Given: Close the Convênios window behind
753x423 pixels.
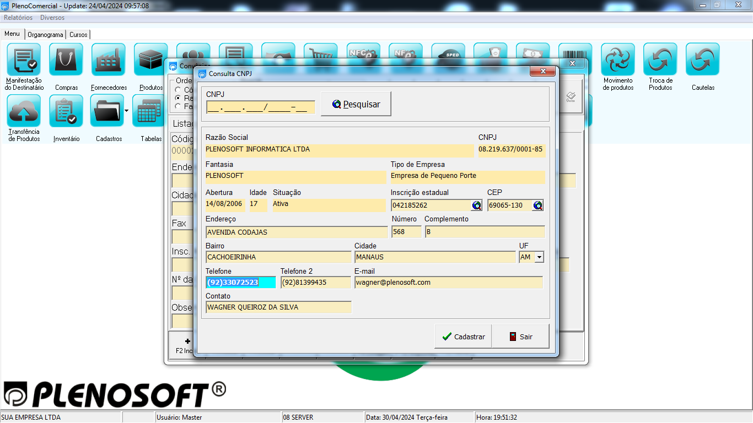Looking at the screenshot, I should tap(573, 64).
